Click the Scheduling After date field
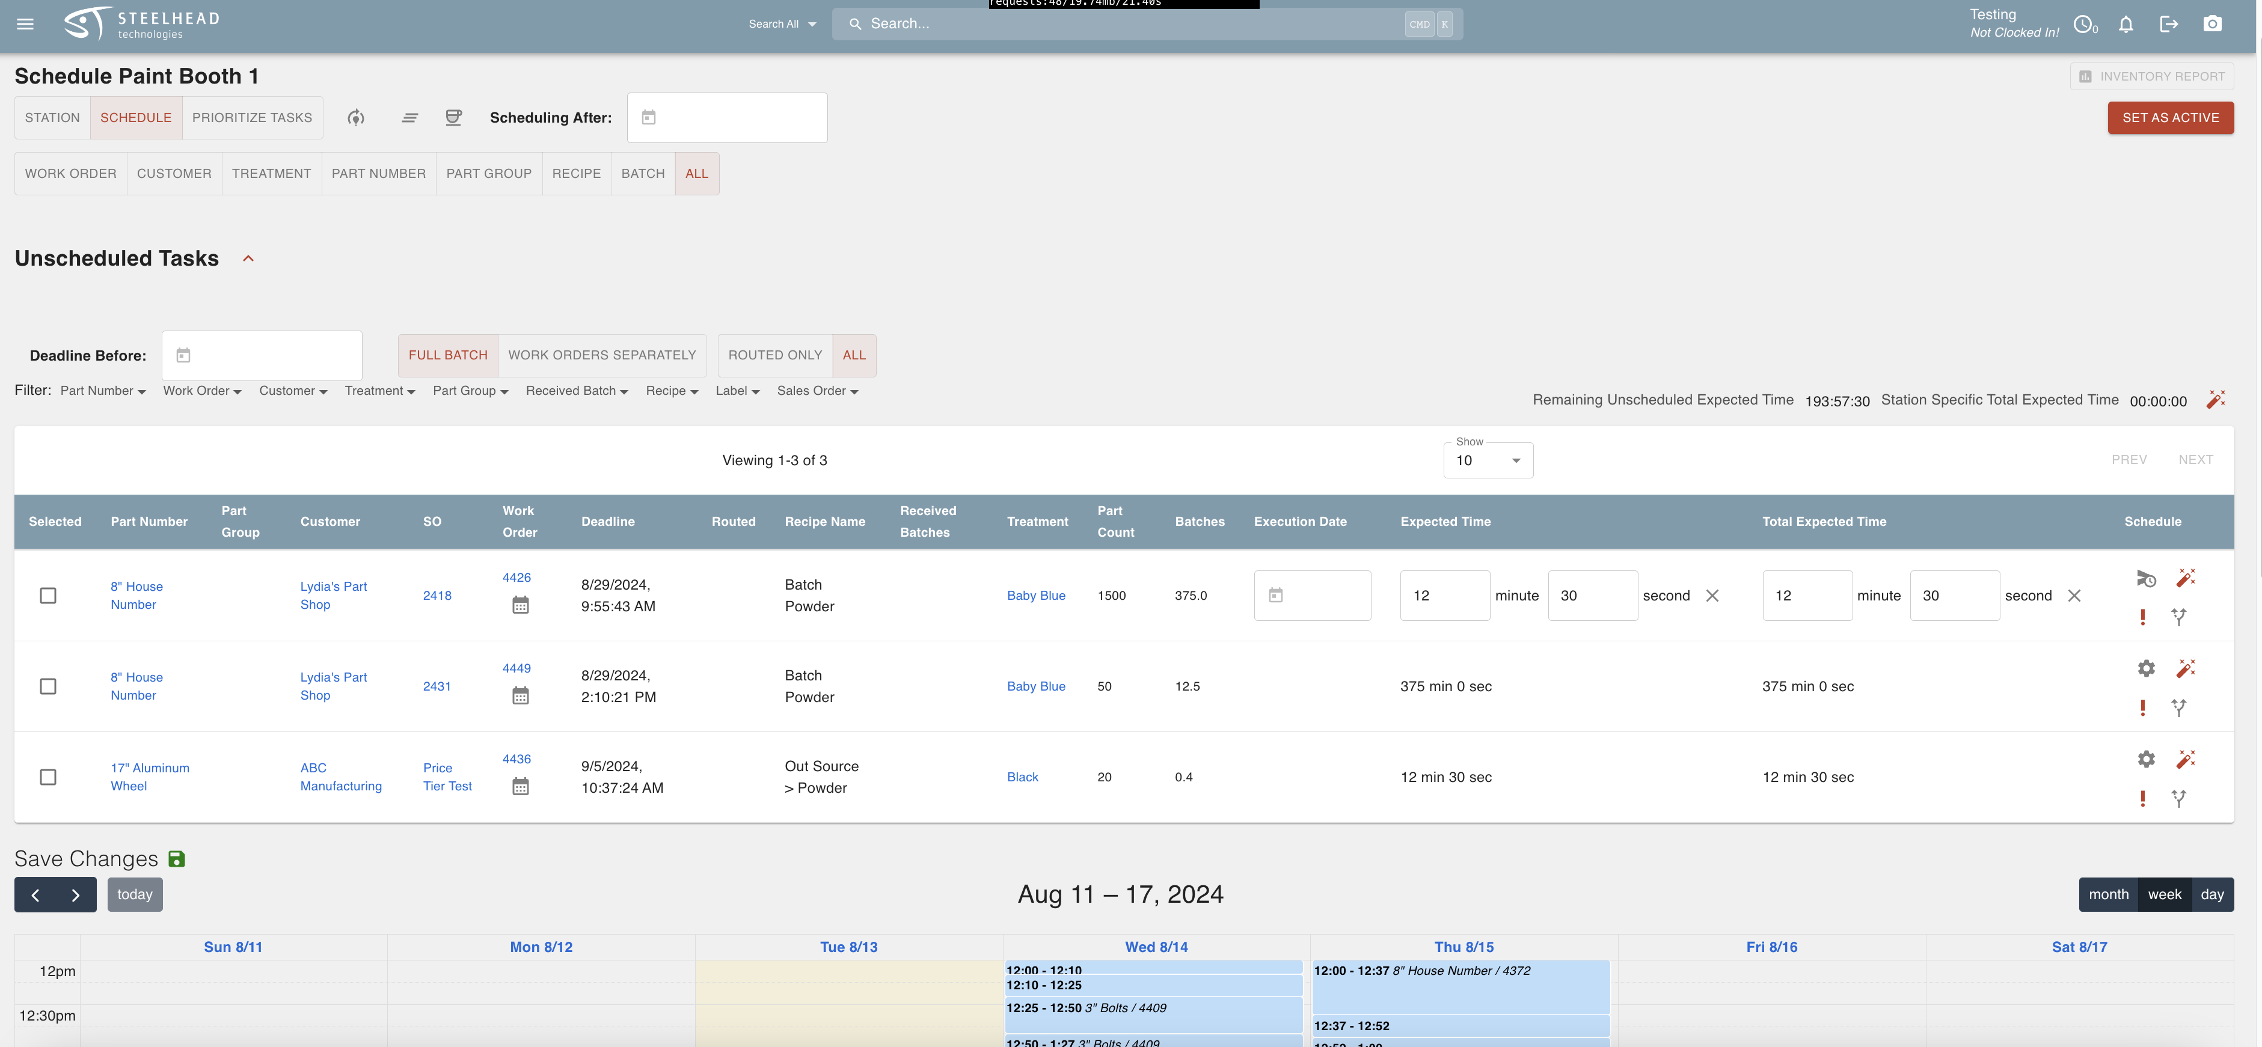This screenshot has height=1047, width=2262. [x=727, y=118]
